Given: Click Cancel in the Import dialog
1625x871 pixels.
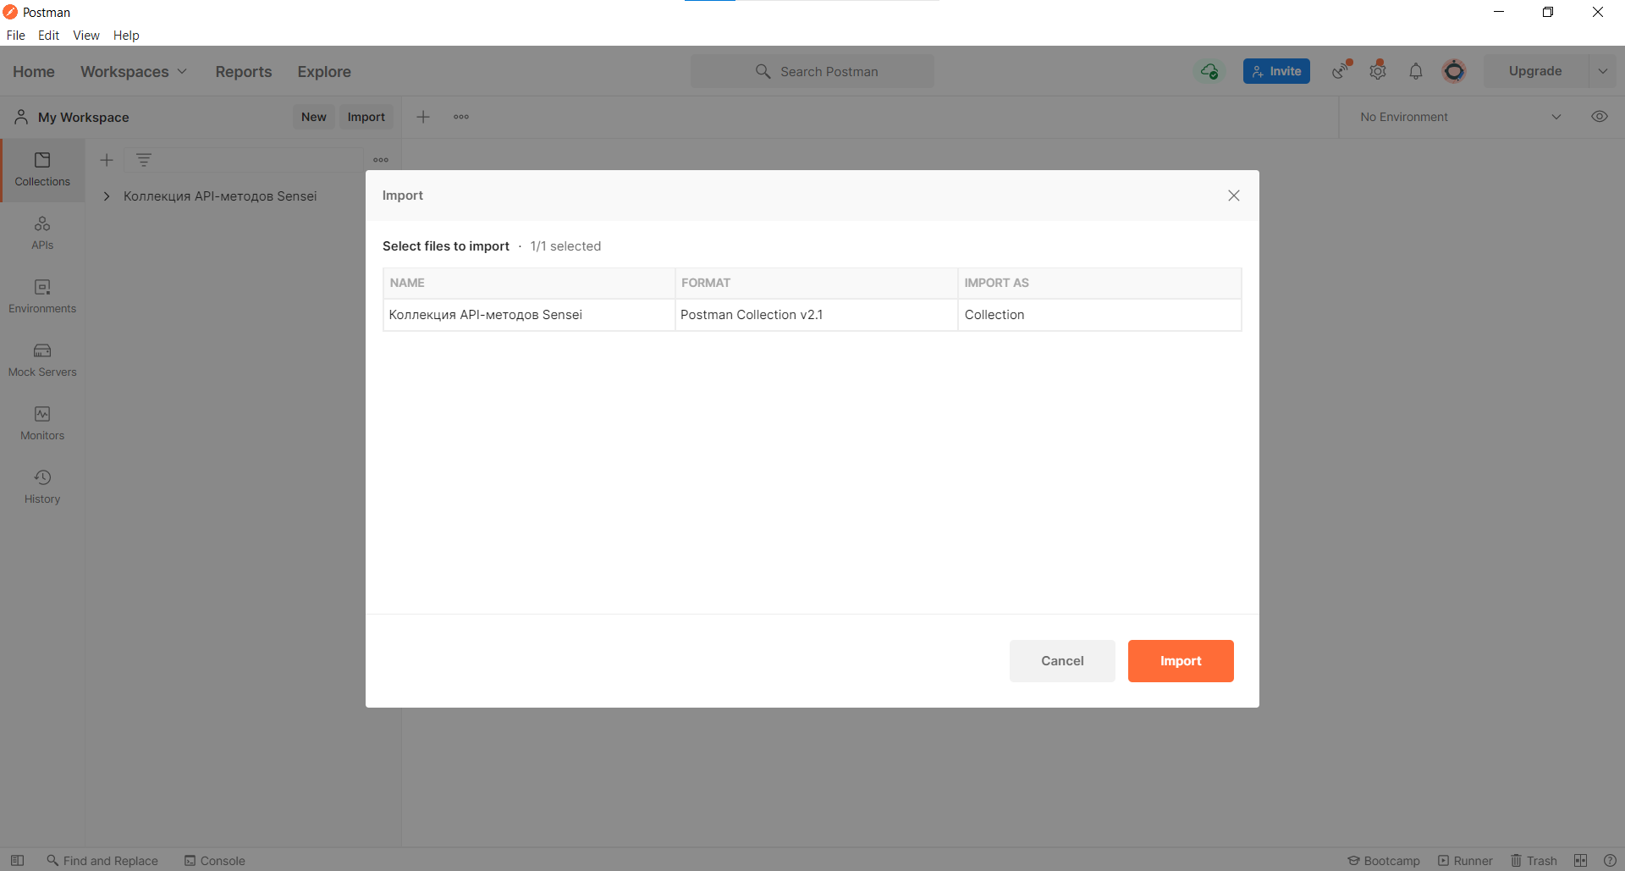Looking at the screenshot, I should 1062,661.
